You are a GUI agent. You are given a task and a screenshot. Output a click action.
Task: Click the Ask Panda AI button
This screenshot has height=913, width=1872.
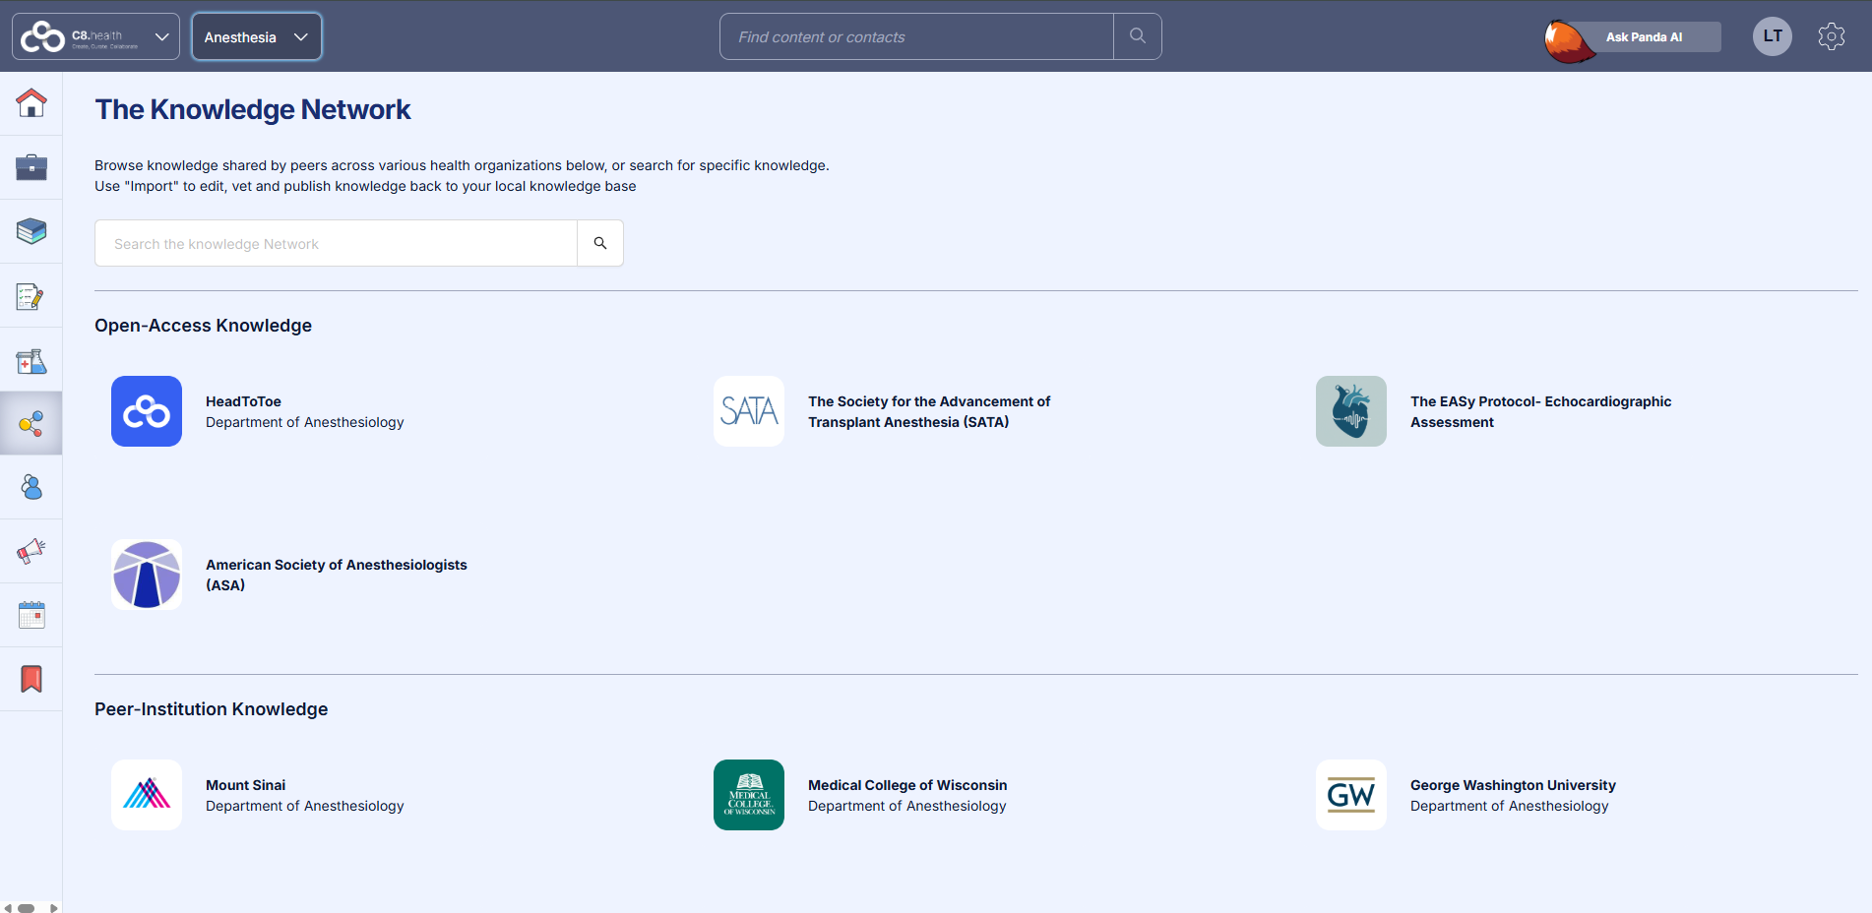point(1643,37)
